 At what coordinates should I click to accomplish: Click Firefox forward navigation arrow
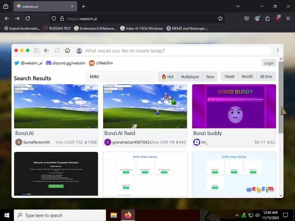17,18
